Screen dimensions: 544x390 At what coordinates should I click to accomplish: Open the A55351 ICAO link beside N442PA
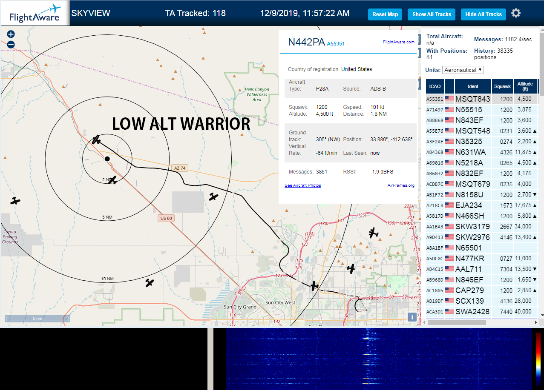coord(336,43)
